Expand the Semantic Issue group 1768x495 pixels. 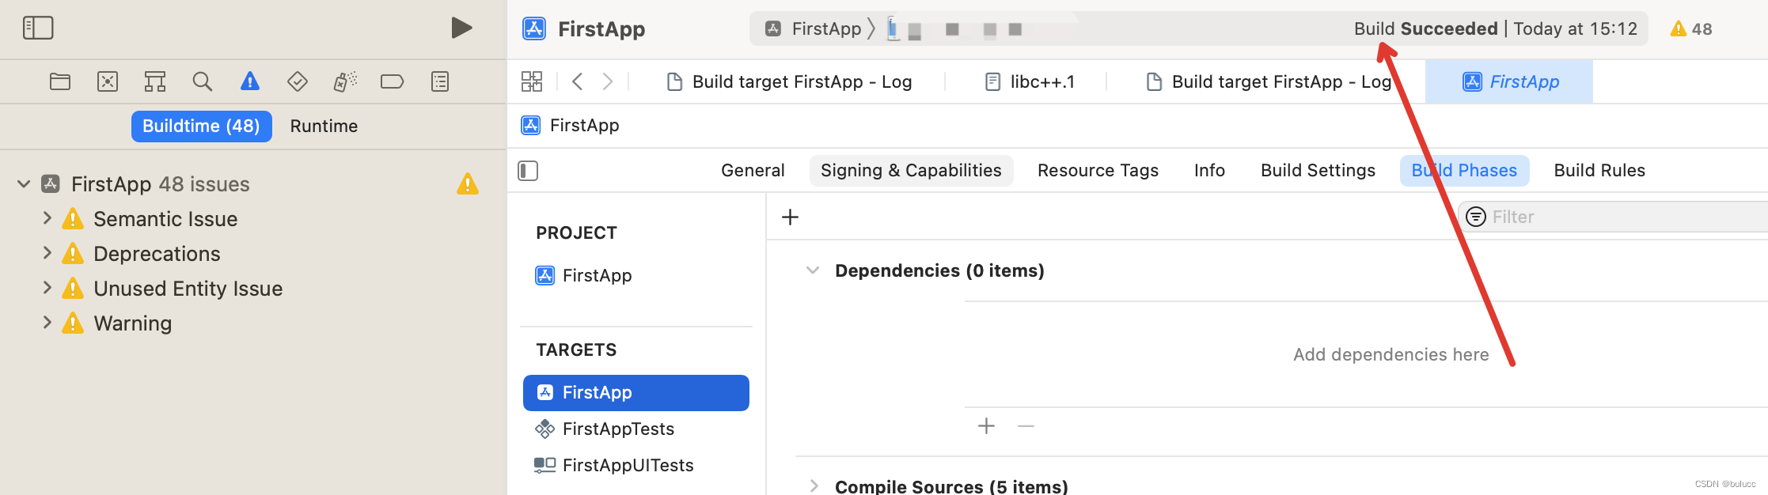(x=47, y=218)
